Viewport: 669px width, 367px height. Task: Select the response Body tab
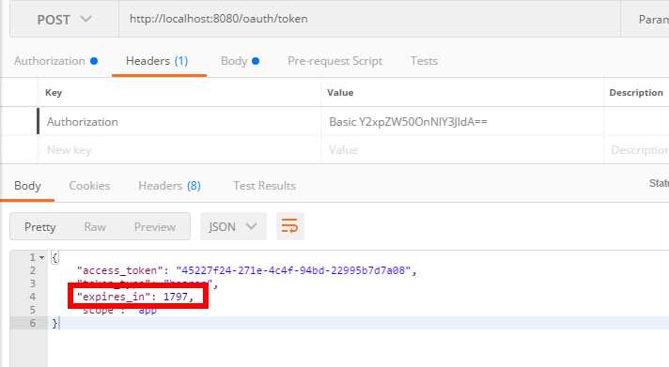pos(27,186)
